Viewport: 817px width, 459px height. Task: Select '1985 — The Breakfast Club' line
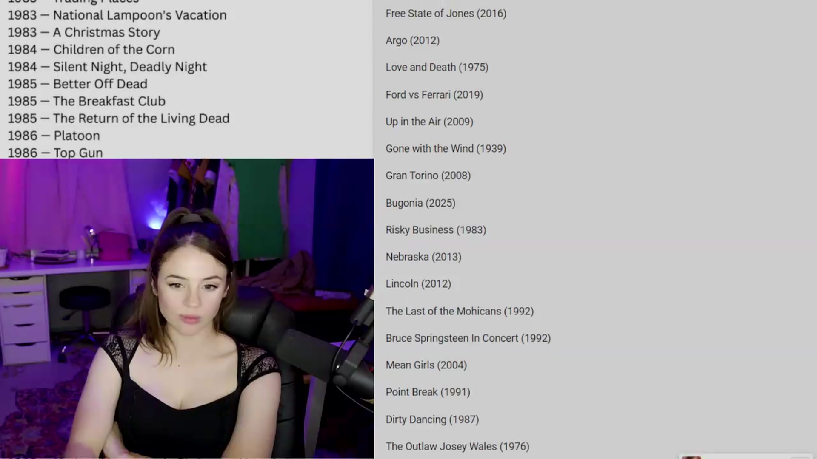[86, 102]
